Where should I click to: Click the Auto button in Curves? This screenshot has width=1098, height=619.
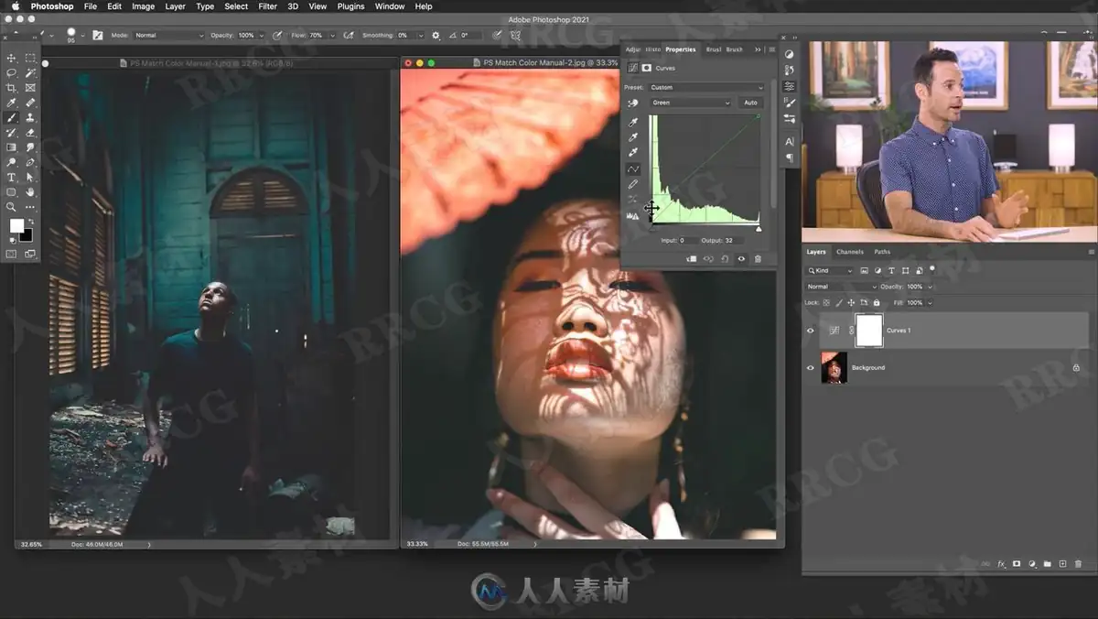(750, 103)
